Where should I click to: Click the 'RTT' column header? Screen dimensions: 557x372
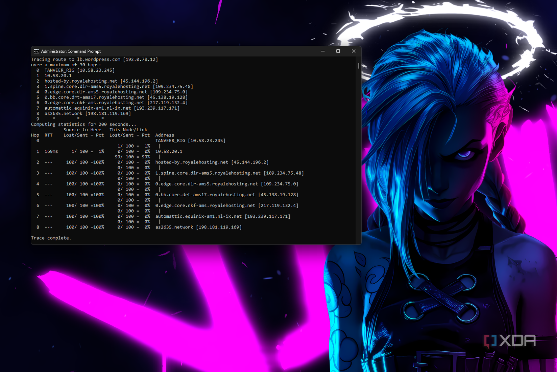[49, 135]
